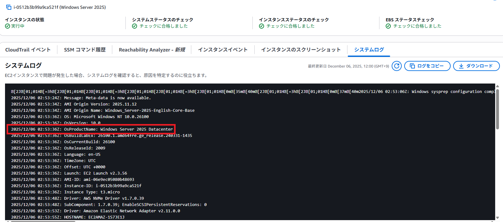Click the 'Launch: EC2 Launch v2.3.56' line
This screenshot has height=222, width=503.
click(x=69, y=173)
